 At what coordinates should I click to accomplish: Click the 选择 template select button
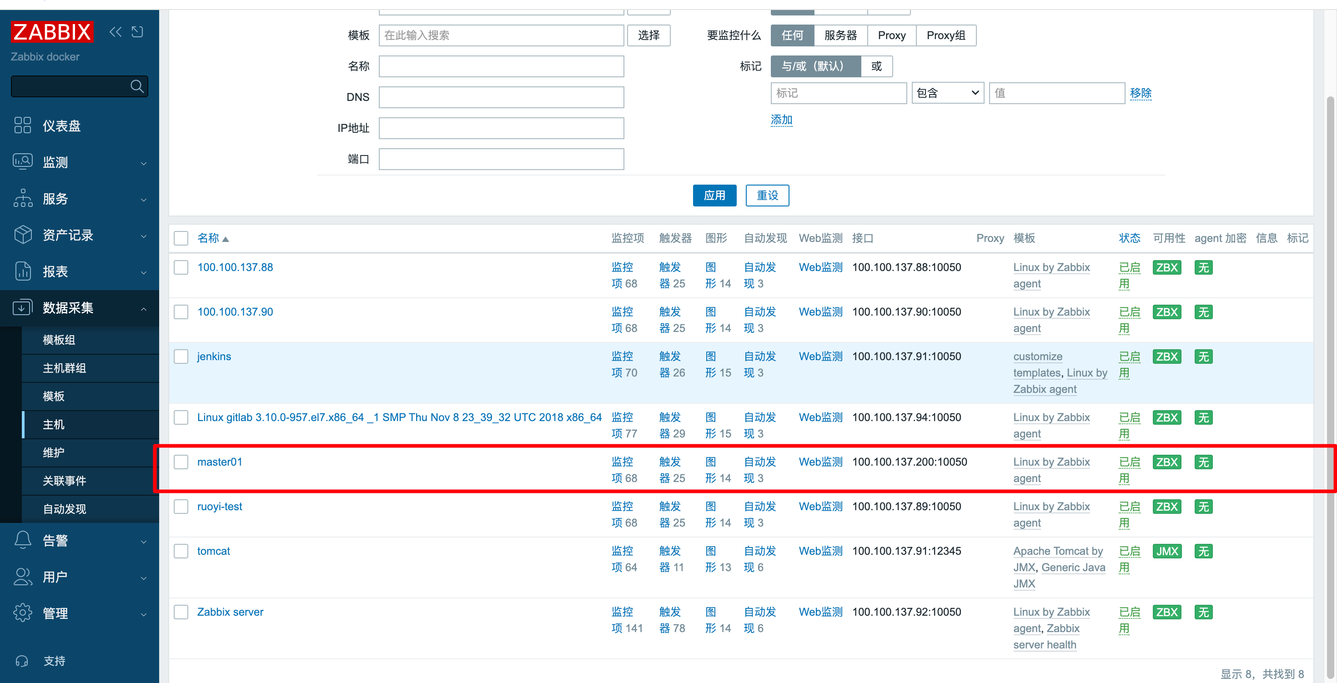(648, 35)
